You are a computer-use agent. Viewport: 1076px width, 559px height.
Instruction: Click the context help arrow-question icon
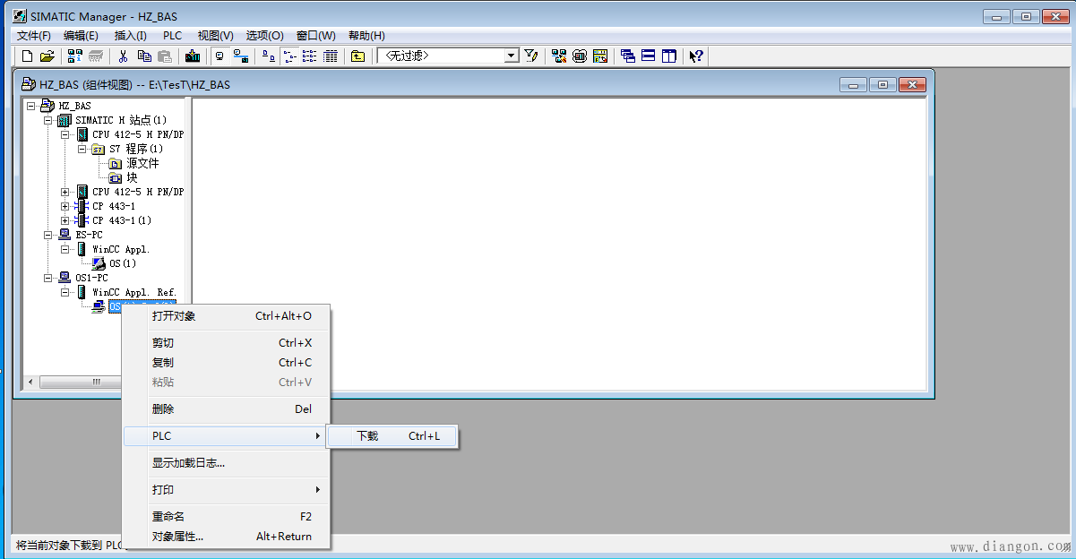point(696,56)
